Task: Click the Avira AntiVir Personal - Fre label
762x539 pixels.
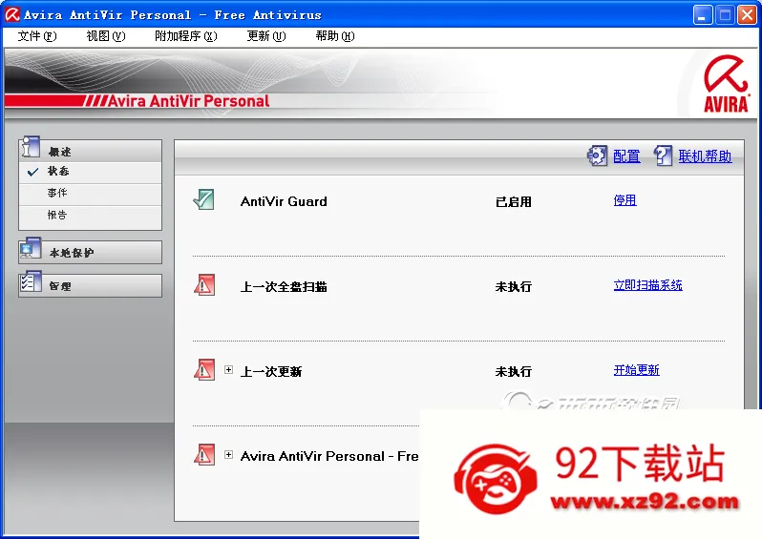Action: coord(329,456)
